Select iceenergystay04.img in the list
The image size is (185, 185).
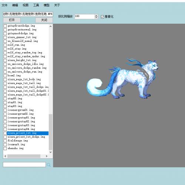coord(21,129)
